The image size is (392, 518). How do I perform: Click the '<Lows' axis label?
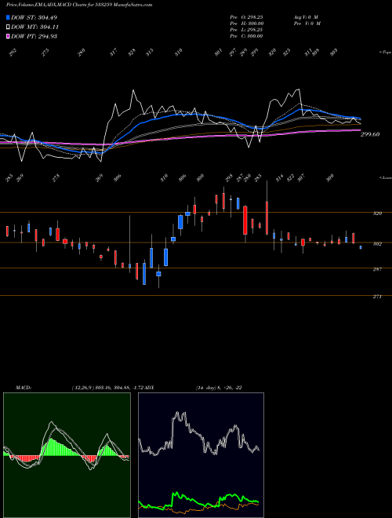tap(386, 177)
